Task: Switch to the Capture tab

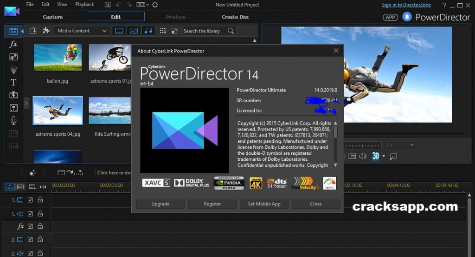Action: 53,17
